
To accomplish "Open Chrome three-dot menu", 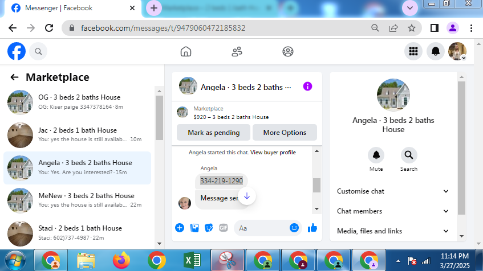I will point(471,28).
